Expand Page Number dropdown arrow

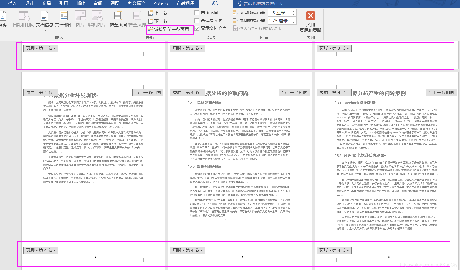pos(3,30)
